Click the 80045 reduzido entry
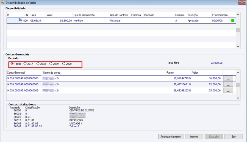 click(x=17, y=124)
